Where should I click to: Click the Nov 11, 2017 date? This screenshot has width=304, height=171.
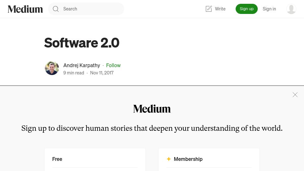point(102,73)
